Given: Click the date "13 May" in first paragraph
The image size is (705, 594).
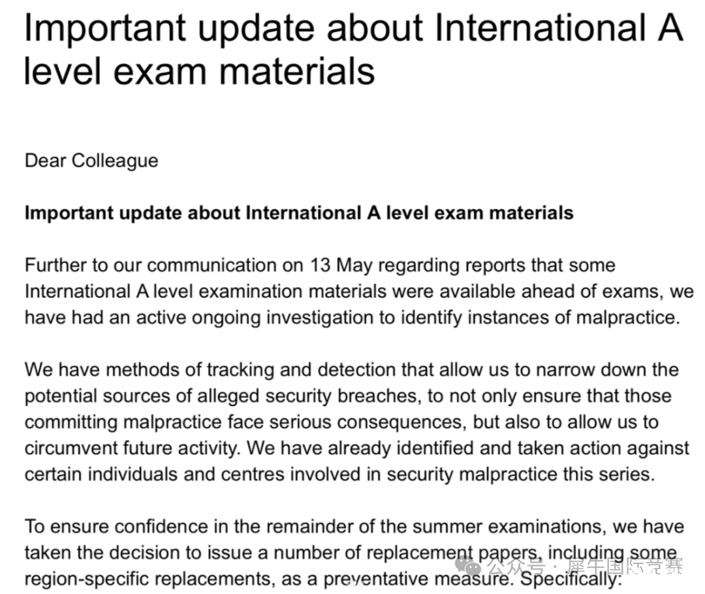Looking at the screenshot, I should pos(341,265).
